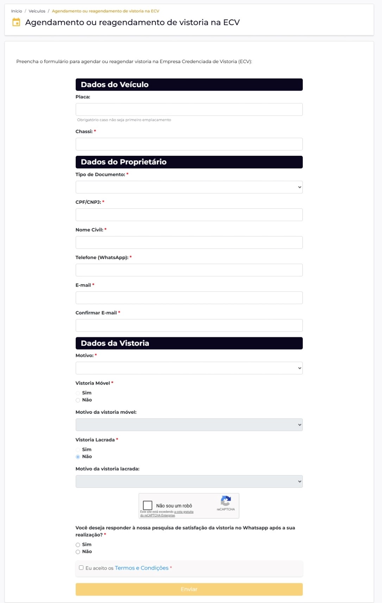Open Motivo da vistoria lacrada dropdown
The width and height of the screenshot is (382, 603).
click(189, 481)
